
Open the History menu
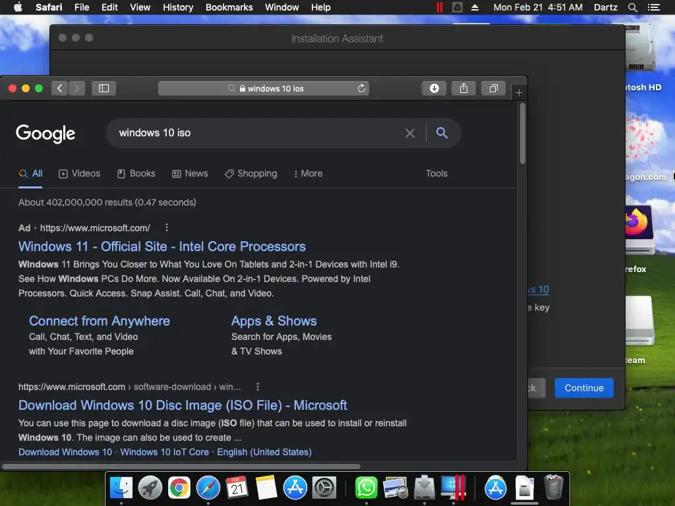coord(178,7)
